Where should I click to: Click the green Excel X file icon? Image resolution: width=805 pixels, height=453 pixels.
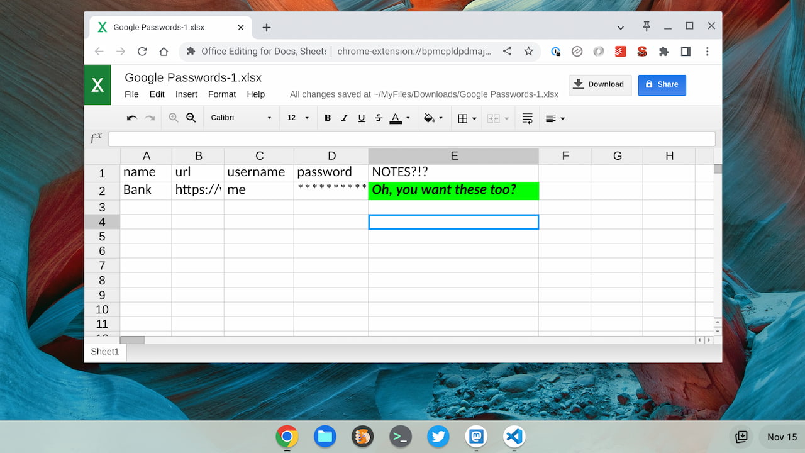97,85
